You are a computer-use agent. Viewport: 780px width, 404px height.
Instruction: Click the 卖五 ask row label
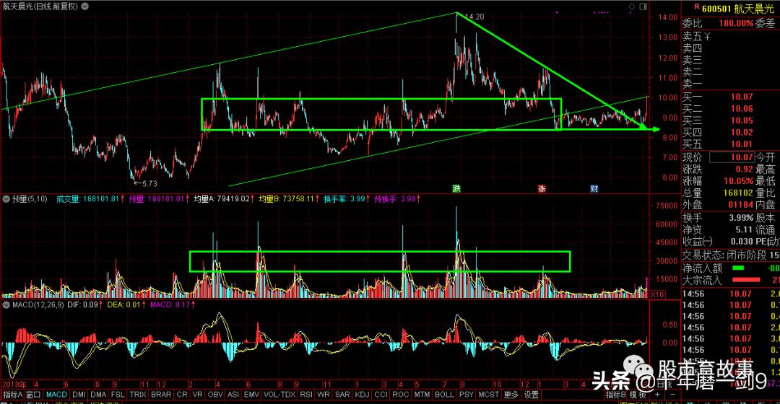(x=693, y=36)
